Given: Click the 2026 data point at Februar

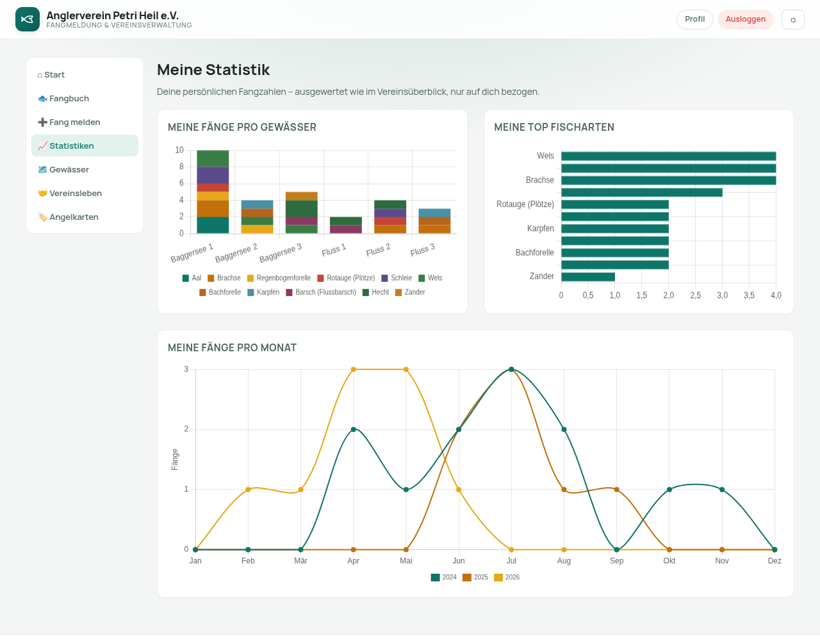Looking at the screenshot, I should click(x=248, y=490).
